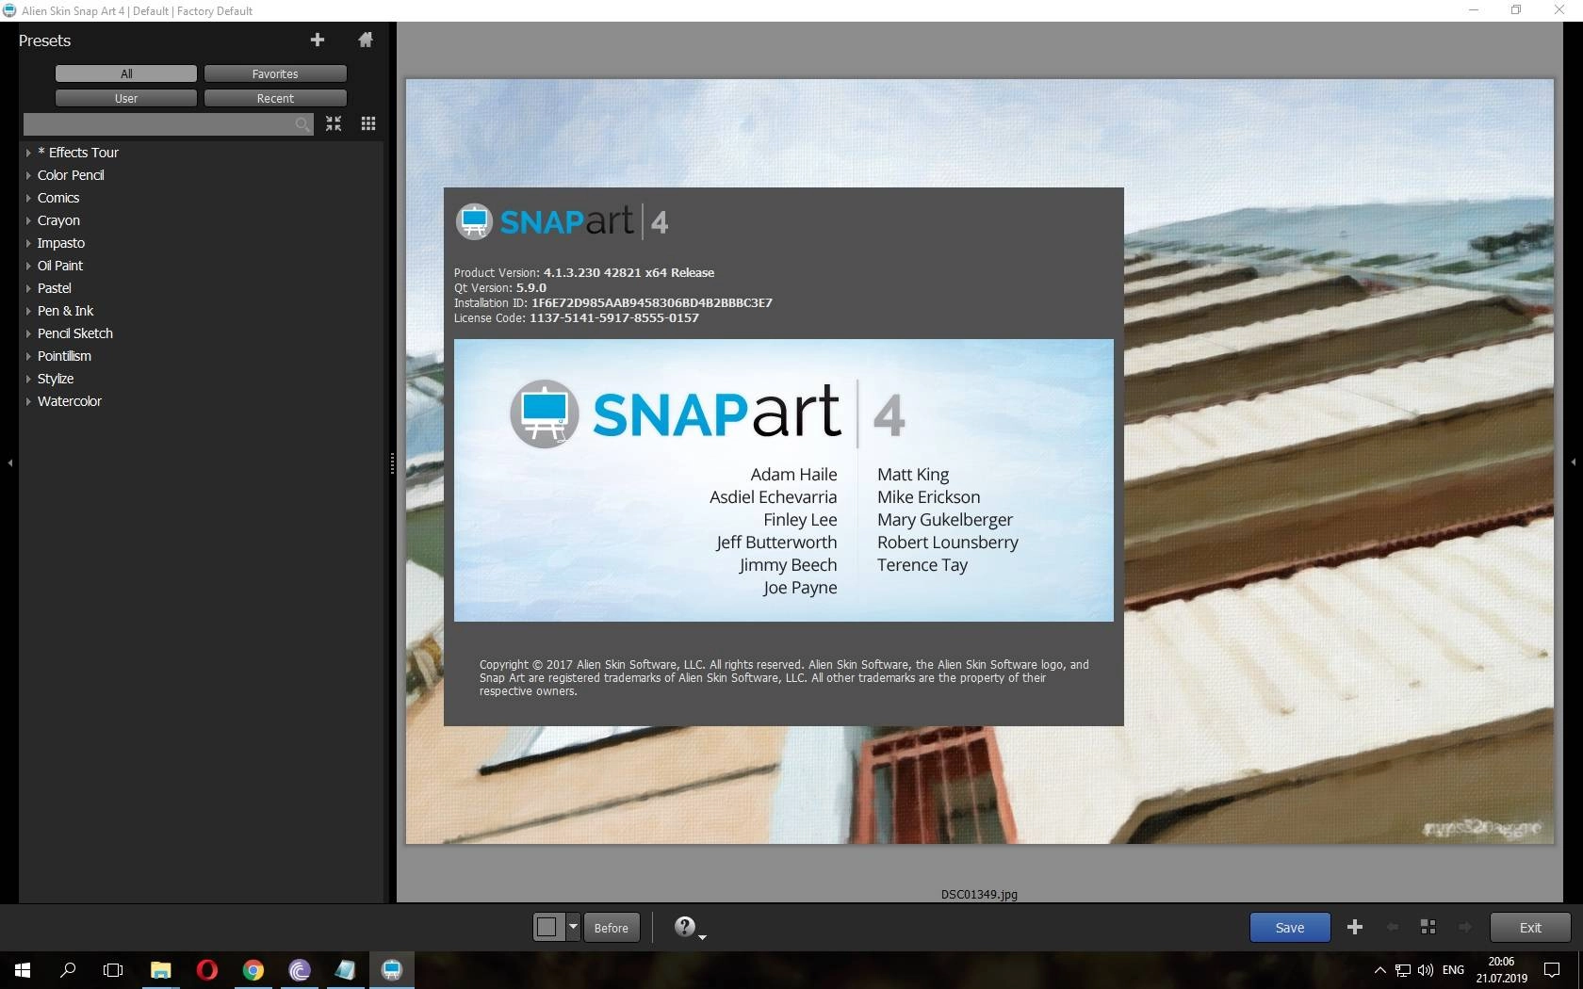Expand the Watercolor category
The width and height of the screenshot is (1583, 989).
28,401
